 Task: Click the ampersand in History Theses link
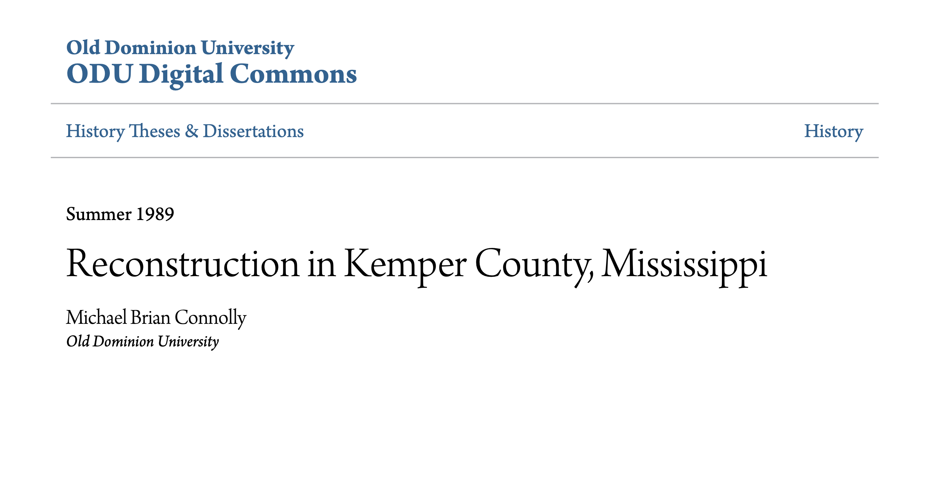(191, 131)
